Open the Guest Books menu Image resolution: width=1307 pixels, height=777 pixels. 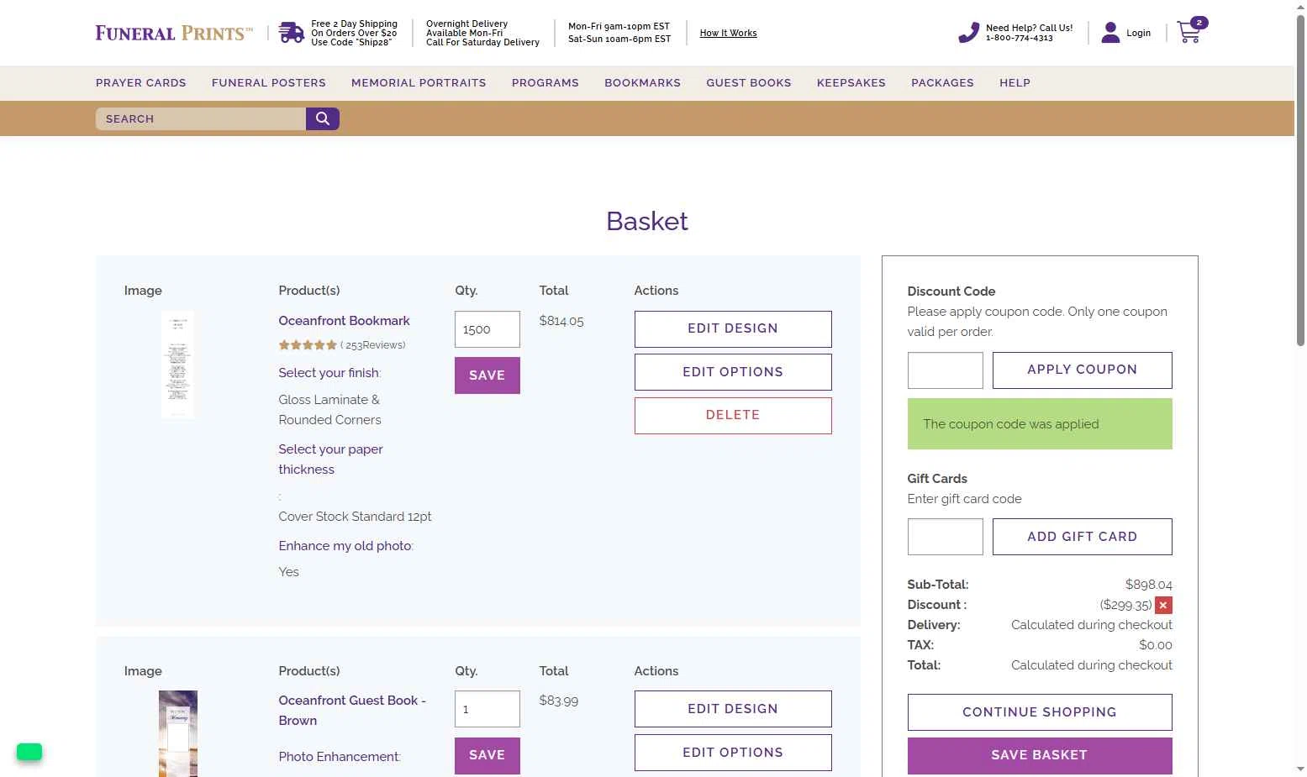[x=749, y=83]
